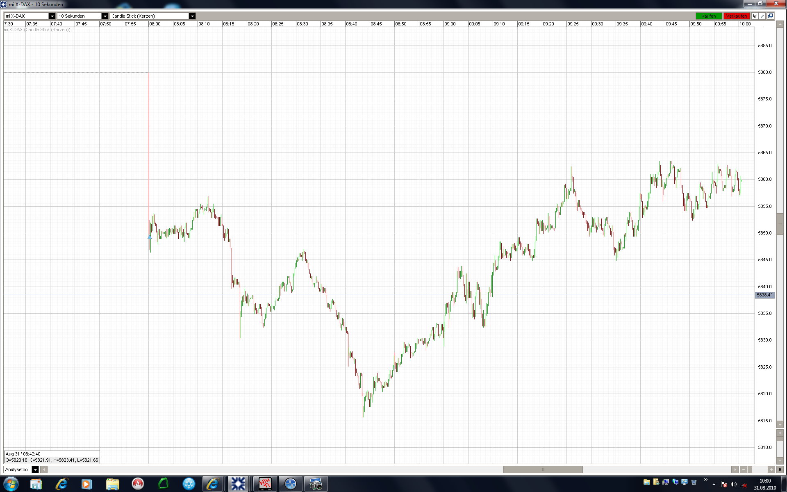Click the red Verkaufen sell button
This screenshot has height=492, width=787.
pyautogui.click(x=736, y=16)
